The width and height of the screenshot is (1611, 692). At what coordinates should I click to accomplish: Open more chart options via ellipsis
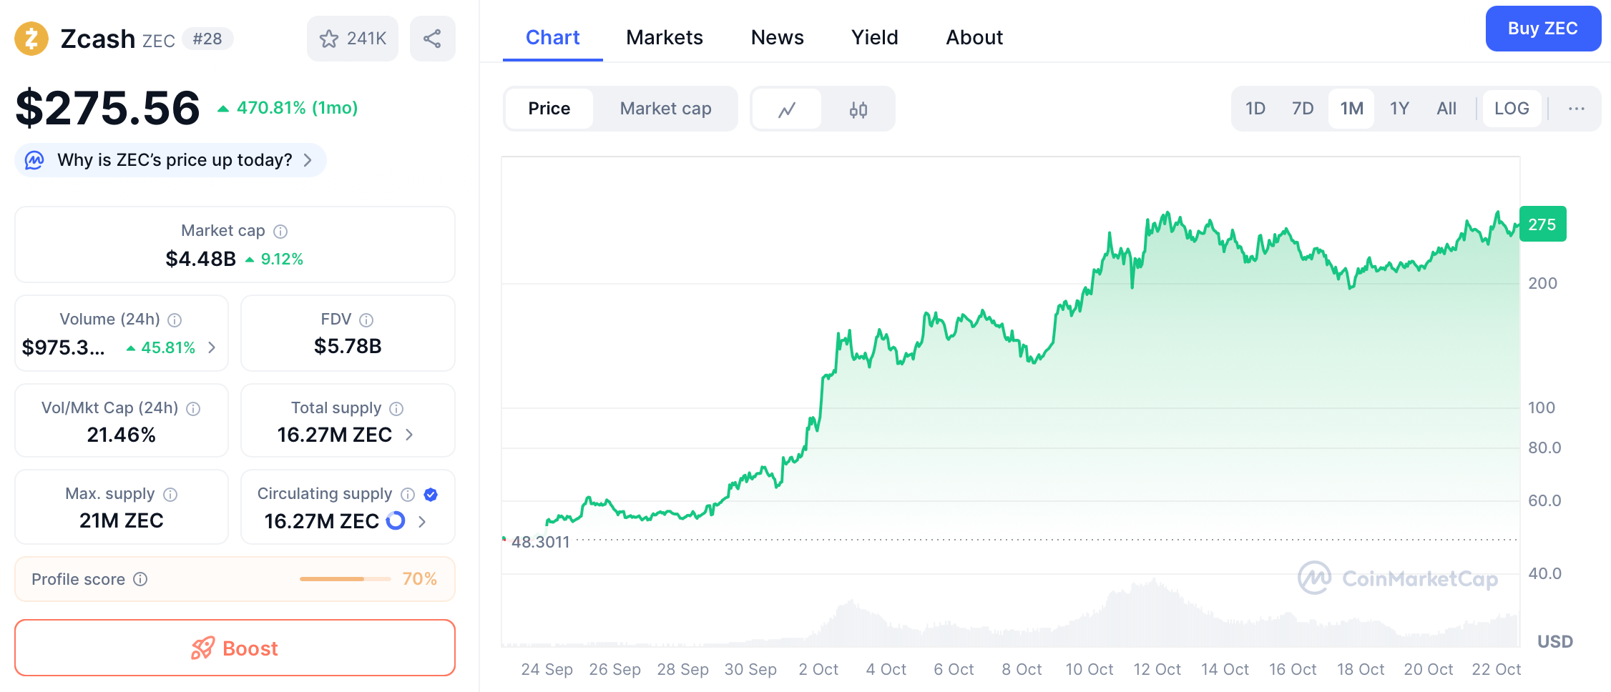coord(1576,108)
